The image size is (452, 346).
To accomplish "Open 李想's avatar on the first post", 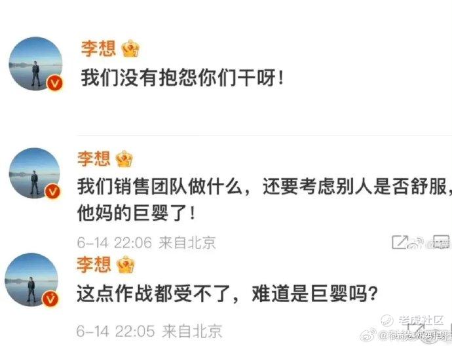I will coord(36,64).
